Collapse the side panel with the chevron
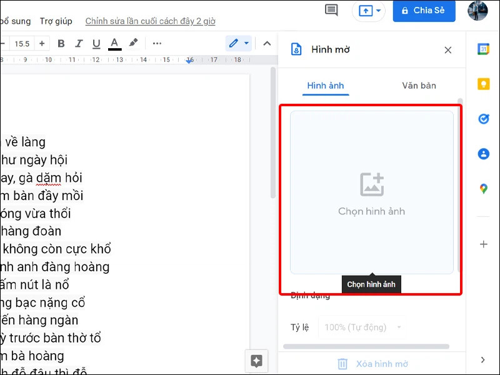The image size is (500, 375). tap(482, 360)
